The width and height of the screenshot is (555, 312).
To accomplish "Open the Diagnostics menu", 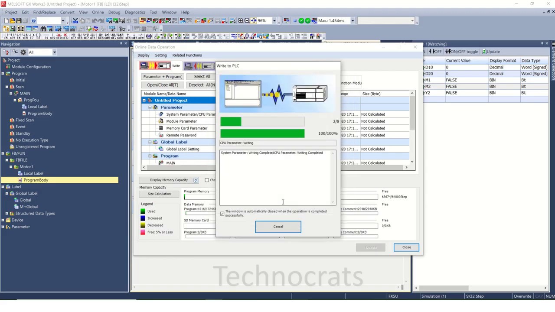I will (x=135, y=12).
